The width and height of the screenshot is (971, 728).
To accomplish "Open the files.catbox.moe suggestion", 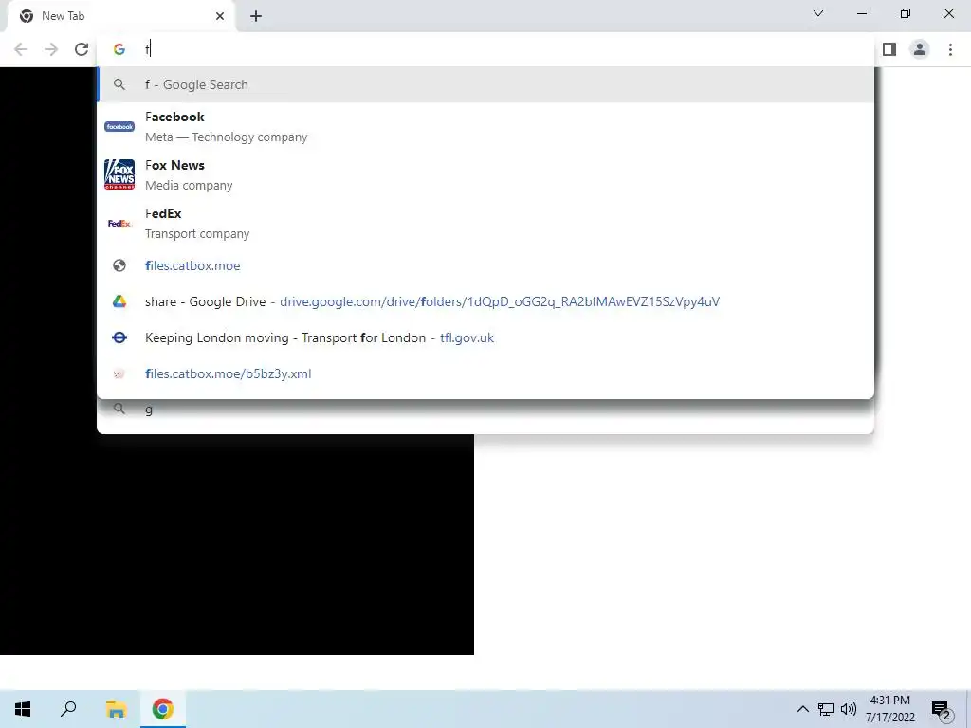I will coord(485,265).
